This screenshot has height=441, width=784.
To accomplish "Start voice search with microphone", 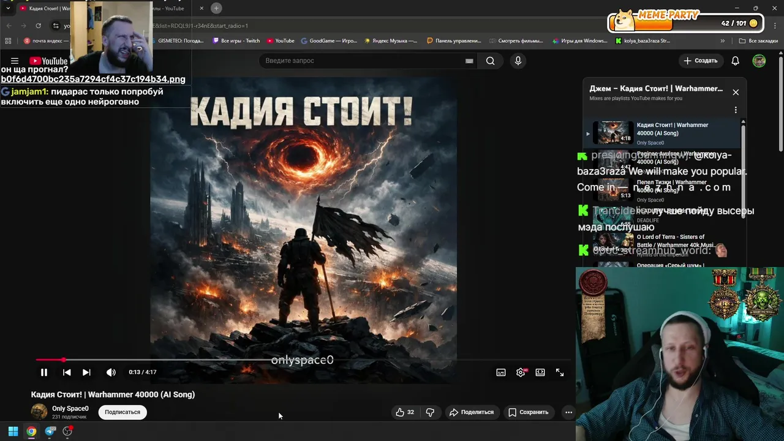I will [518, 61].
